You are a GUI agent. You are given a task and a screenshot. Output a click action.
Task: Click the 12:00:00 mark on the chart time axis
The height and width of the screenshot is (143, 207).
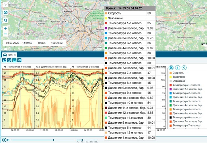[59, 130]
